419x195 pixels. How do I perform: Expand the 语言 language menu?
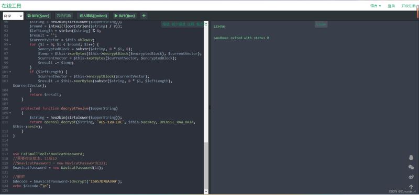(x=376, y=6)
